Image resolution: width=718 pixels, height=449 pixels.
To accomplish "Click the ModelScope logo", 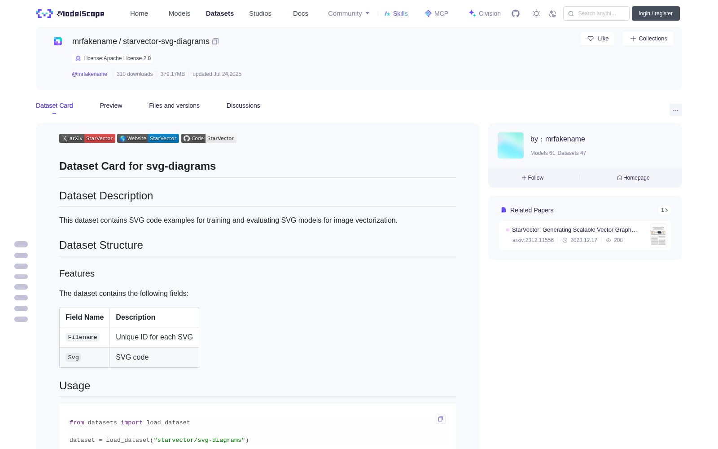I will click(70, 13).
